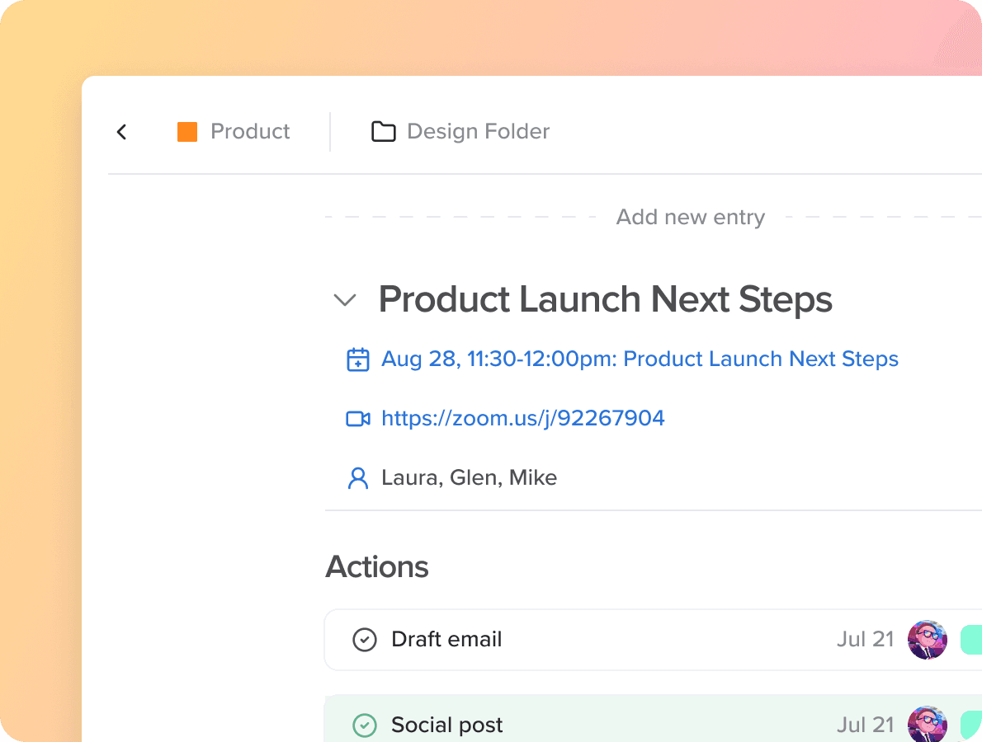Click Mike's avatar on the Draft email row

click(x=928, y=639)
